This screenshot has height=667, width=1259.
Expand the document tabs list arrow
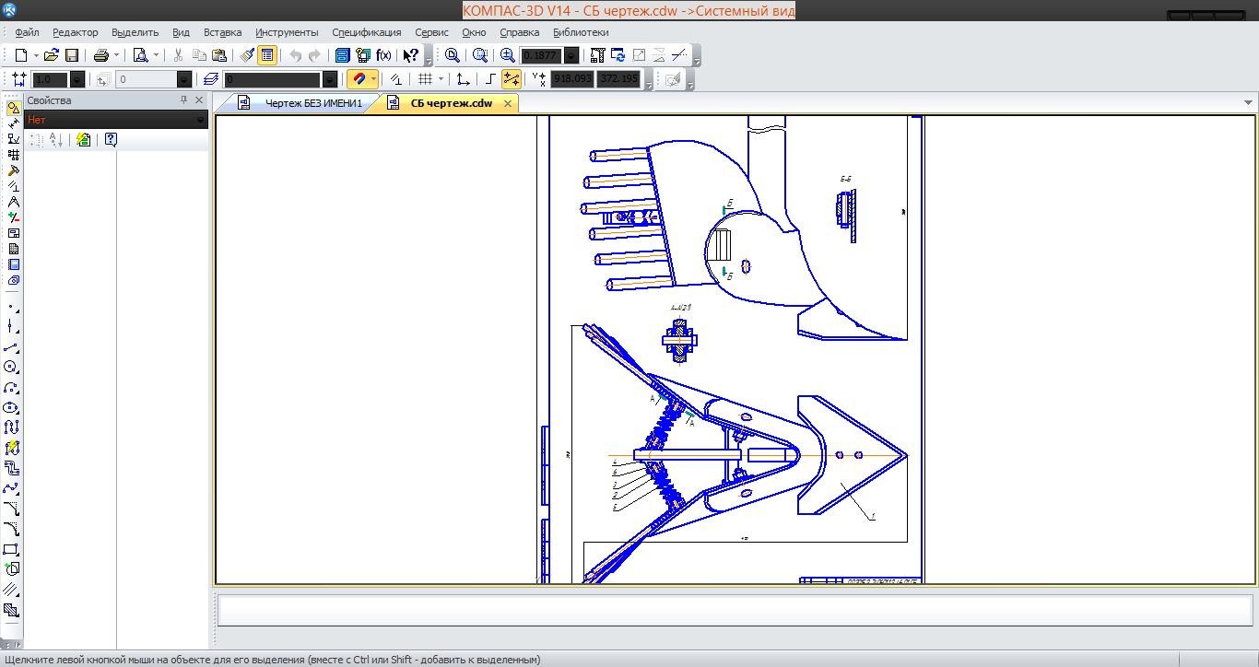click(x=1249, y=102)
